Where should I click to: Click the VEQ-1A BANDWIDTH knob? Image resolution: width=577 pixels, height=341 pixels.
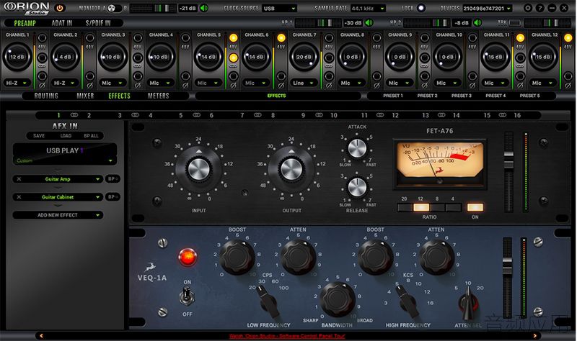[x=337, y=299]
